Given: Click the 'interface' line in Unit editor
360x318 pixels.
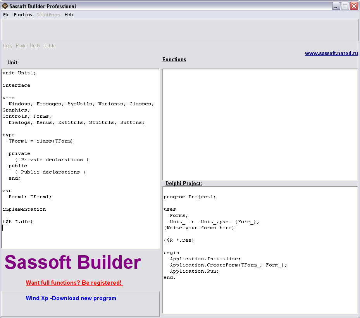Looking at the screenshot, I should tap(16, 85).
